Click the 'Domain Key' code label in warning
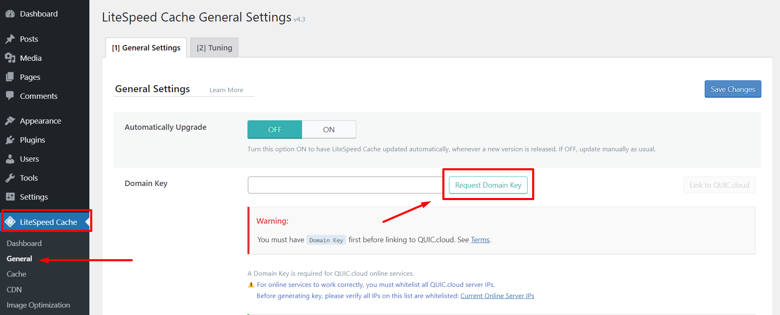 click(326, 240)
